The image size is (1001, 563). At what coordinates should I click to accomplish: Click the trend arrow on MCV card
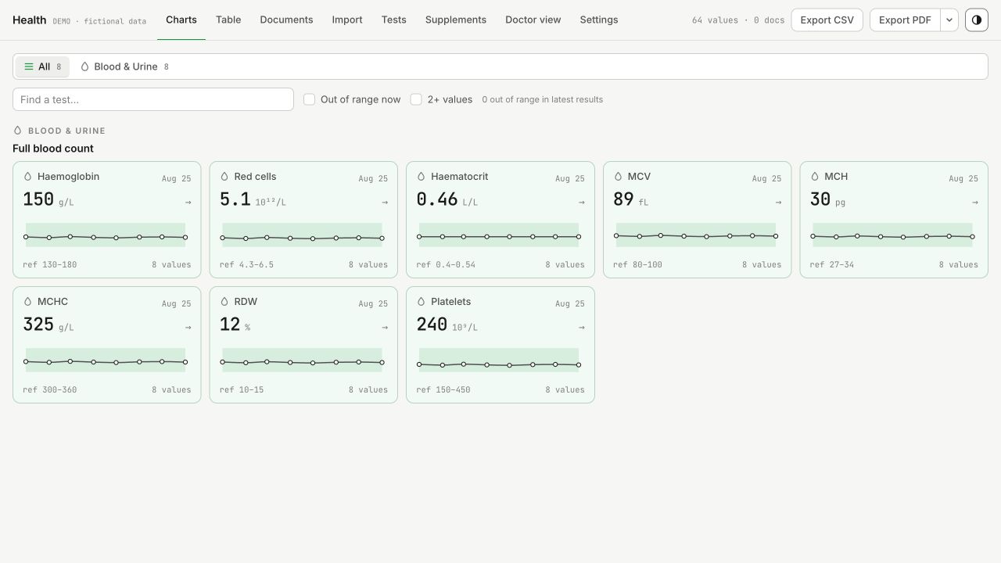click(778, 203)
